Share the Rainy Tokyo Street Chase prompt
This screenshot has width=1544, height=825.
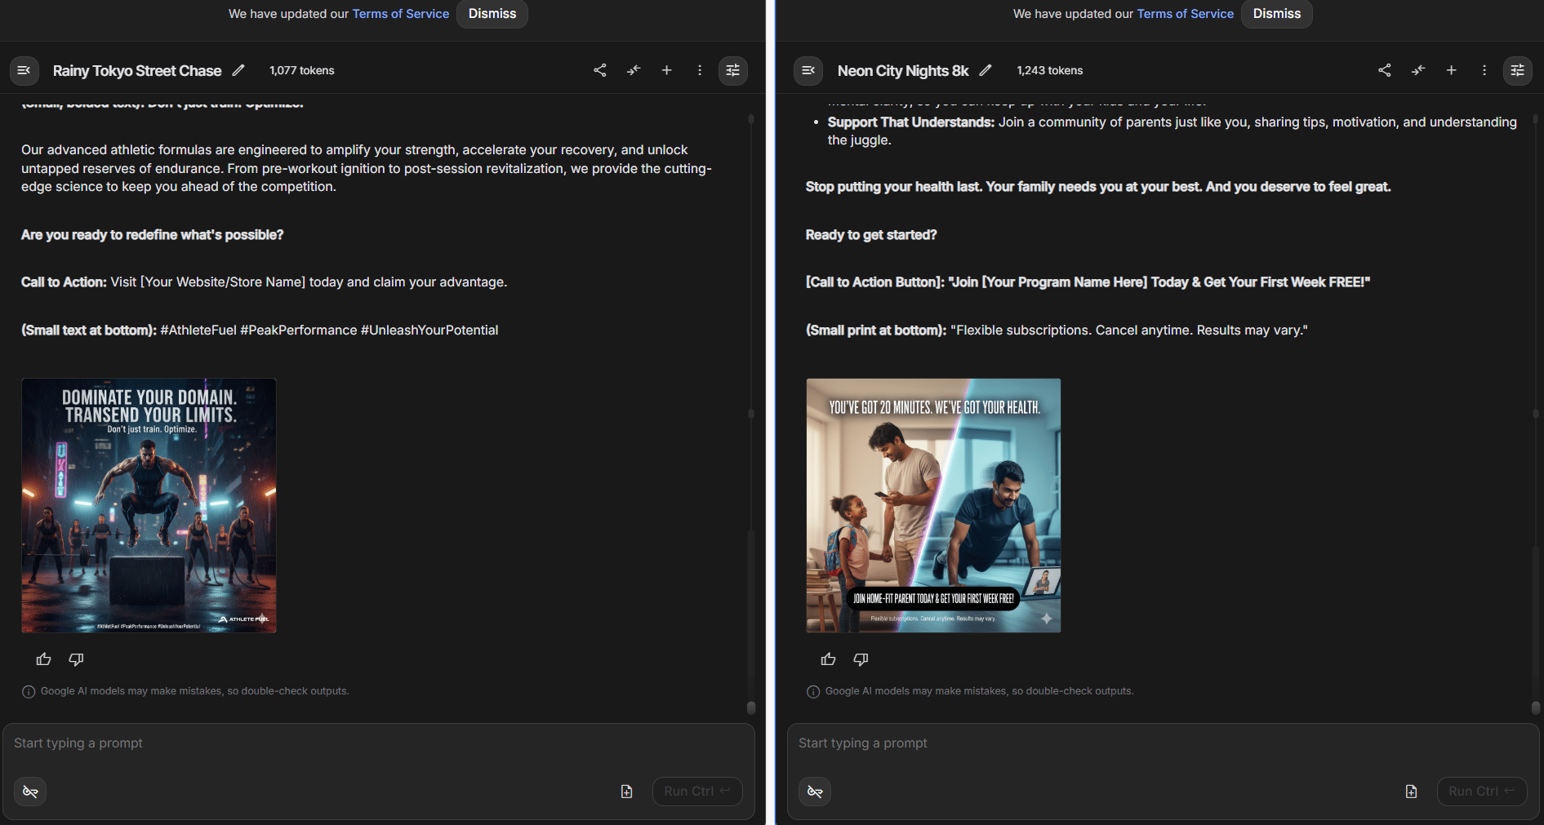tap(600, 70)
